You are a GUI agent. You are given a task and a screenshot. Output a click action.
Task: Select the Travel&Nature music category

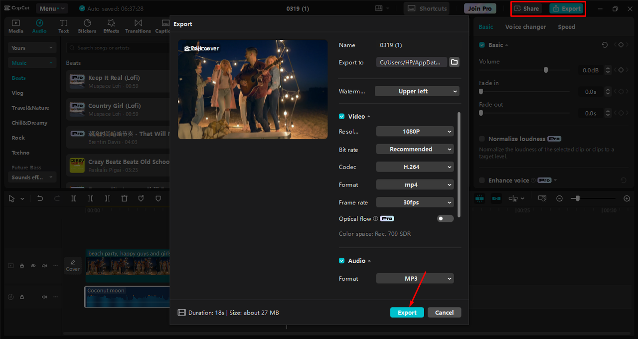(x=30, y=108)
